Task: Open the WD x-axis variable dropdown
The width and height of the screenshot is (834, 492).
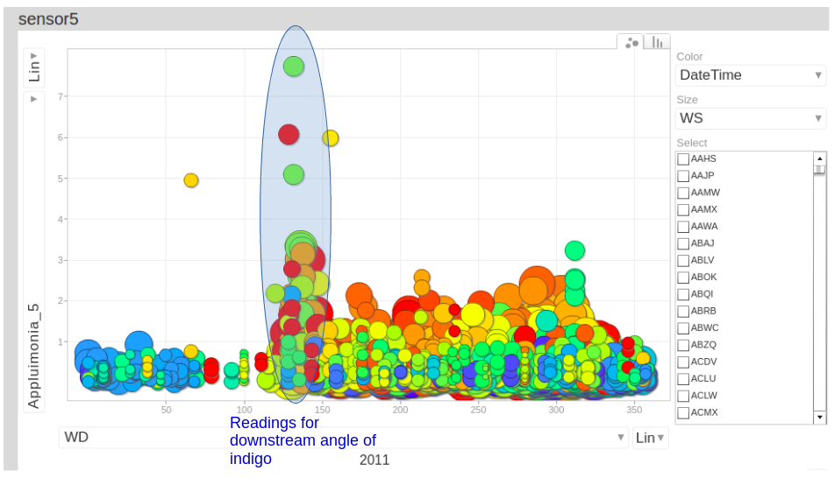Action: coord(344,438)
